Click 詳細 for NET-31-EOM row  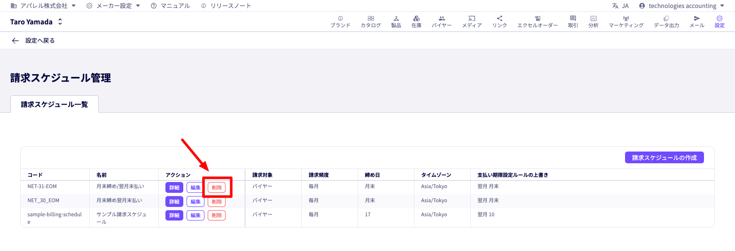click(x=174, y=188)
